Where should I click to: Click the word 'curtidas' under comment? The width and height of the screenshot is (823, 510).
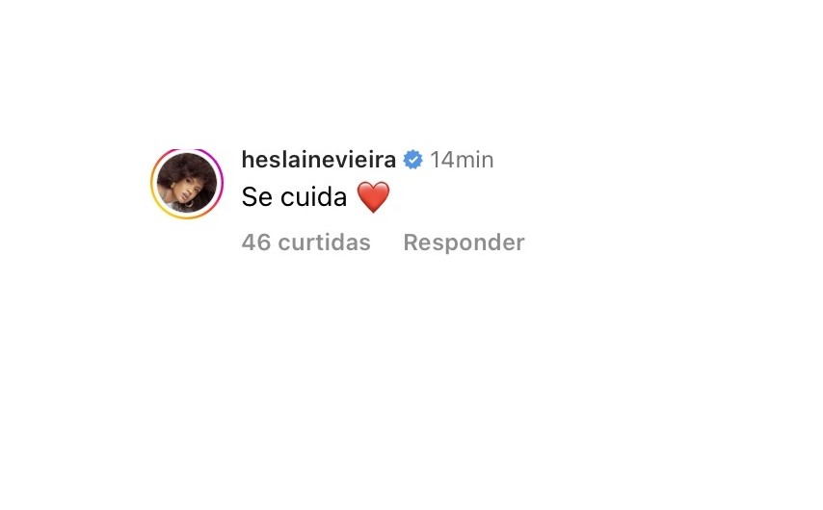coord(325,242)
